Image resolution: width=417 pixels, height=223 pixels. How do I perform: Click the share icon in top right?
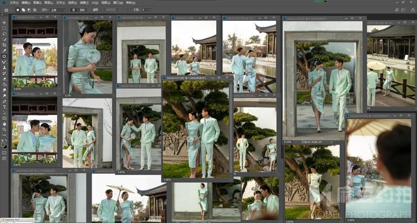(x=413, y=10)
